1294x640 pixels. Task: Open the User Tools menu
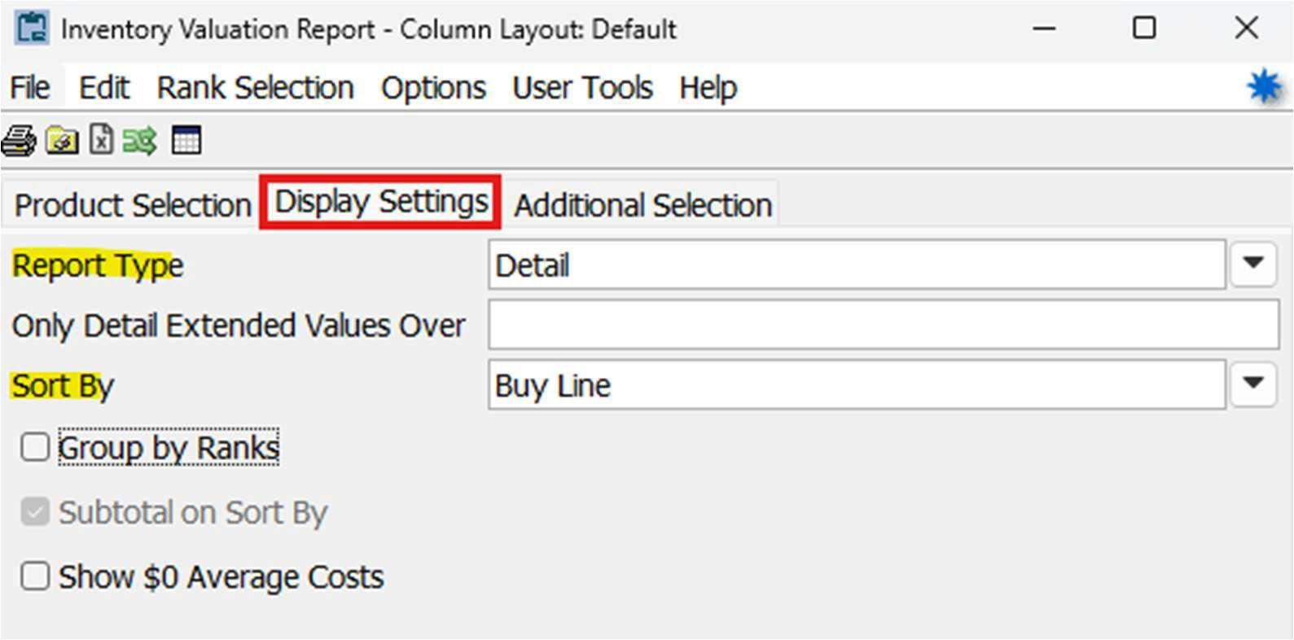[582, 88]
